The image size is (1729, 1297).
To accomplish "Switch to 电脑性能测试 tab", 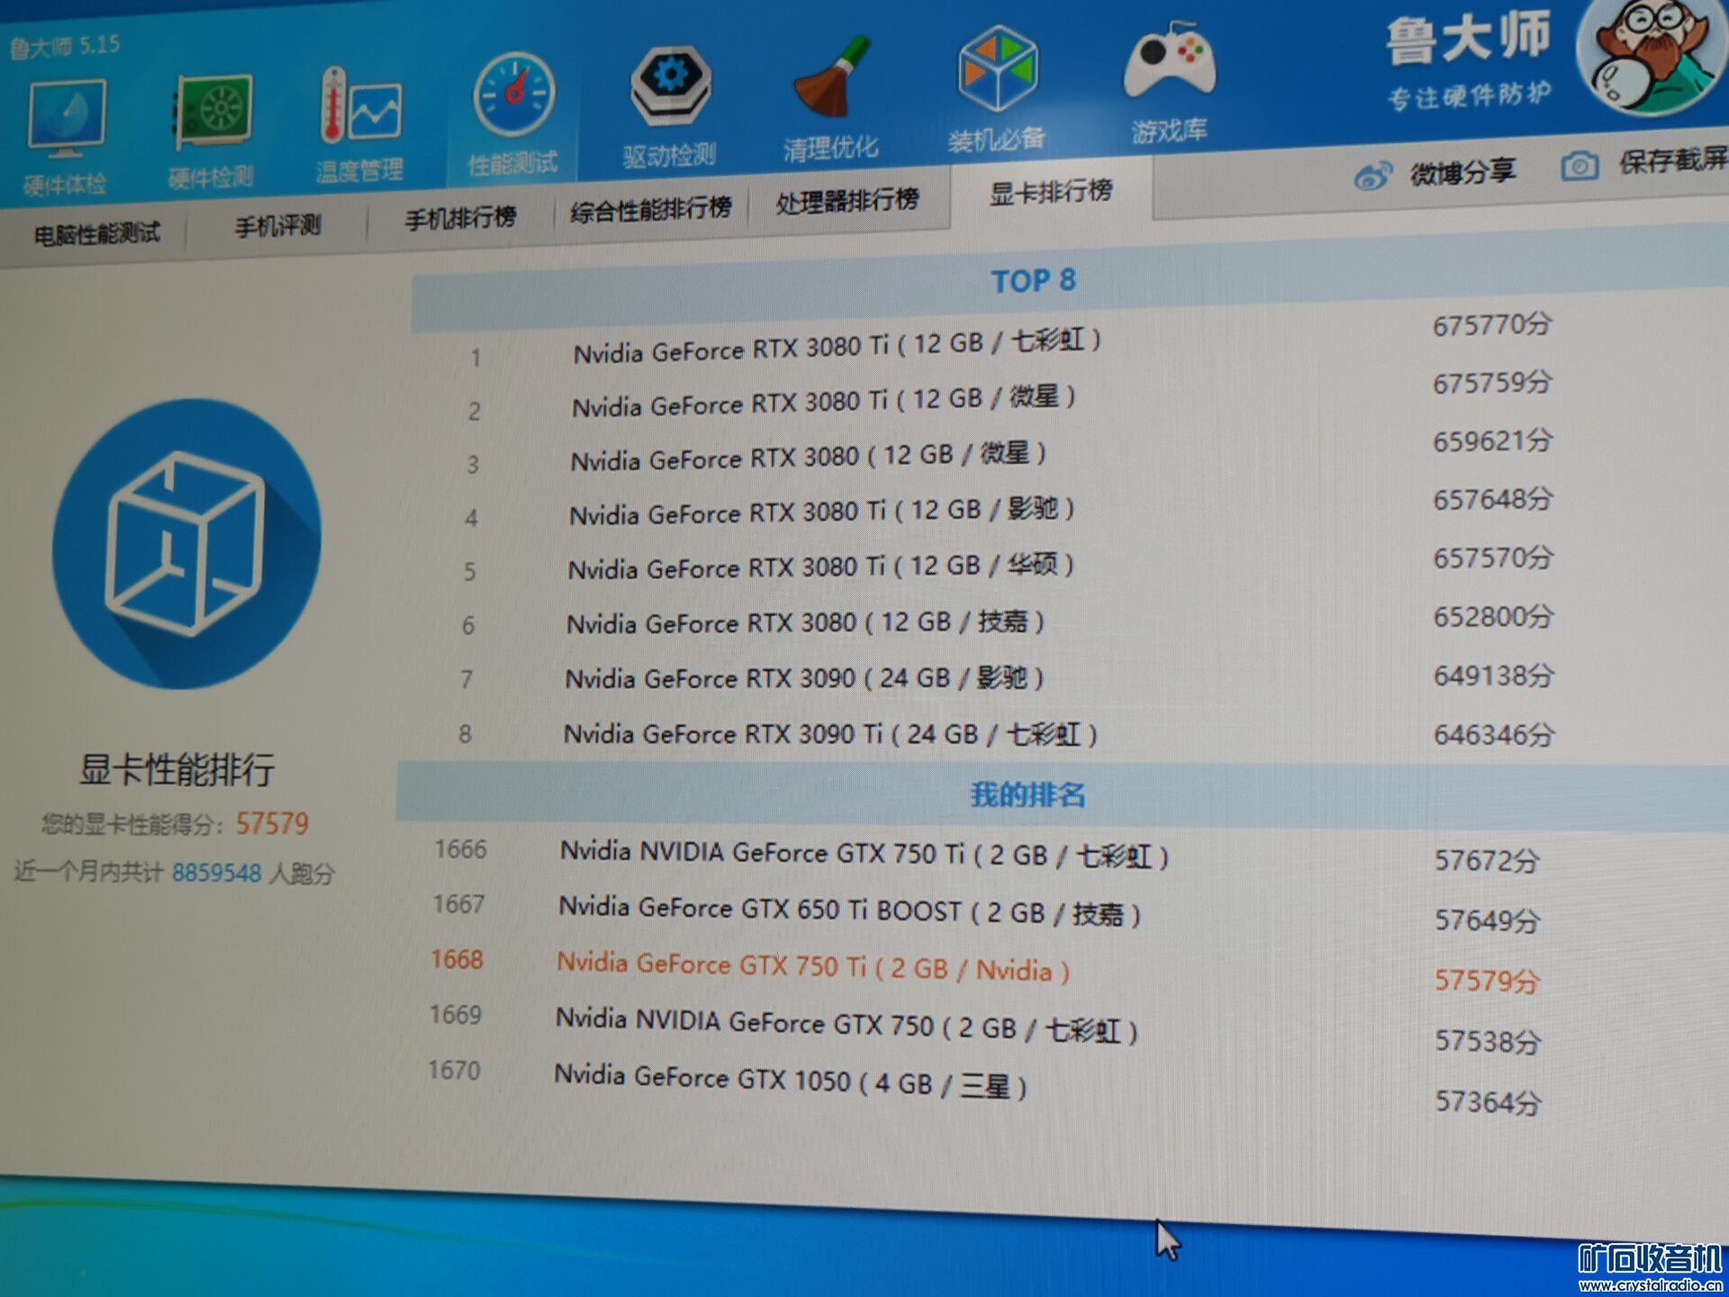I will pos(97,235).
